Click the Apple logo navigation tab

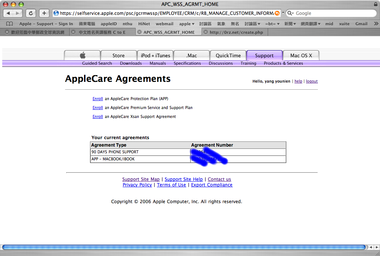point(83,55)
